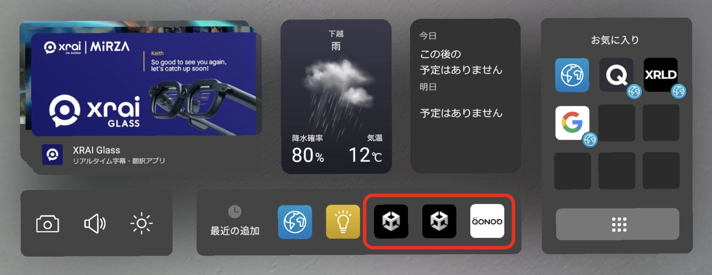The height and width of the screenshot is (275, 712).
Task: Open the XRAI Glass app listing
Action: point(104,155)
